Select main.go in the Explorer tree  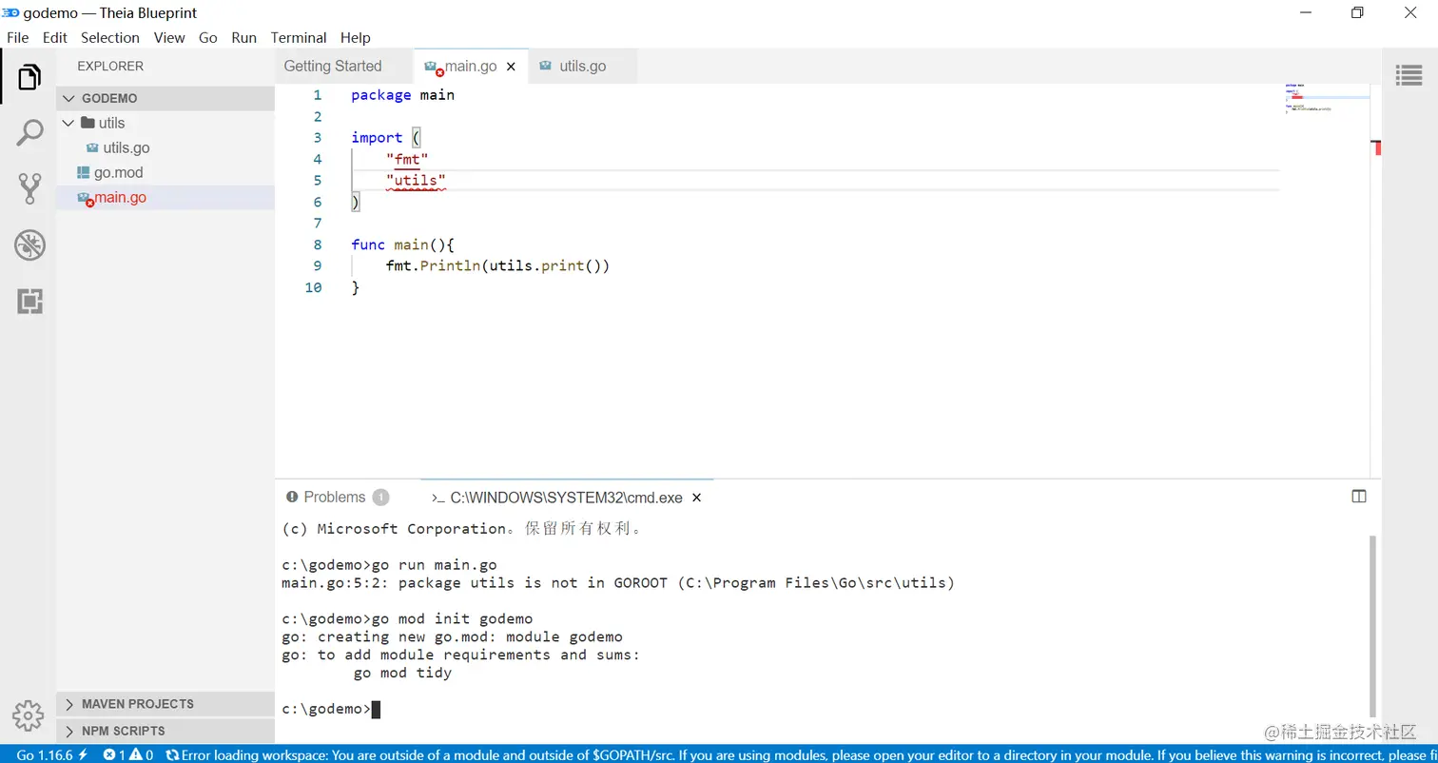[165, 197]
